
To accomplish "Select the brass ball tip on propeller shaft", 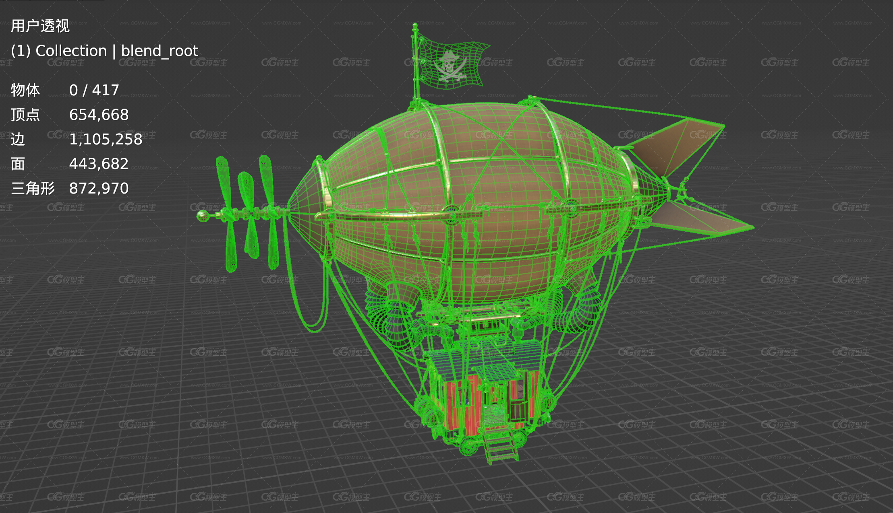I will [x=203, y=216].
